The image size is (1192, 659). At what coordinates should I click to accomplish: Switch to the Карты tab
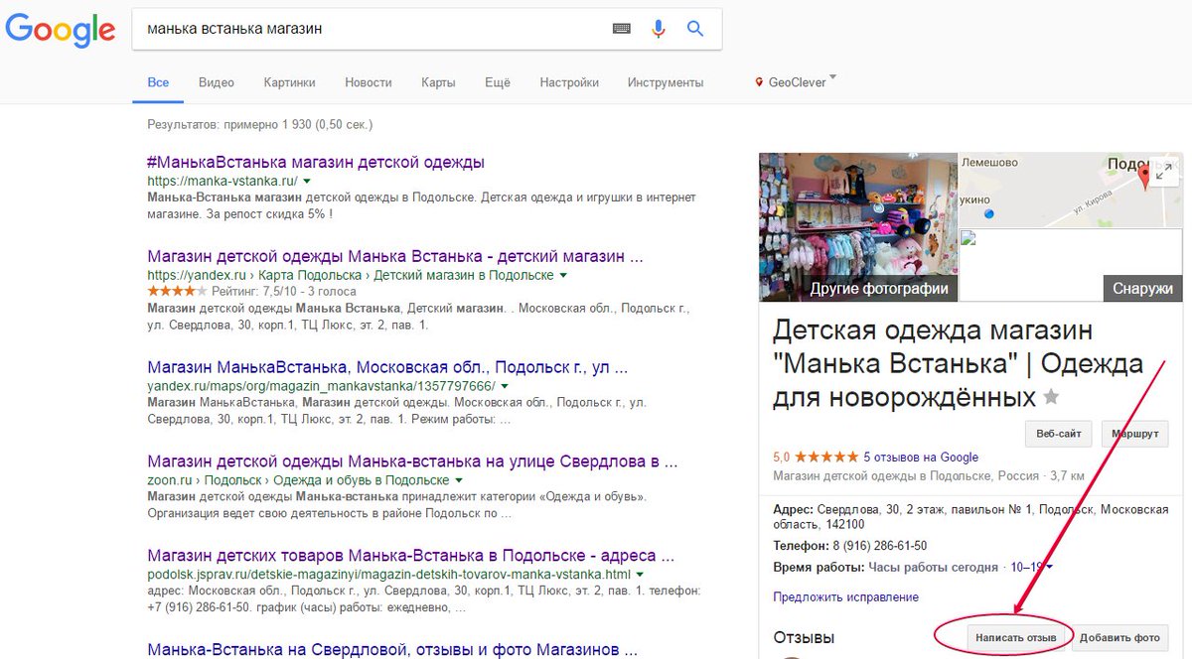click(438, 83)
